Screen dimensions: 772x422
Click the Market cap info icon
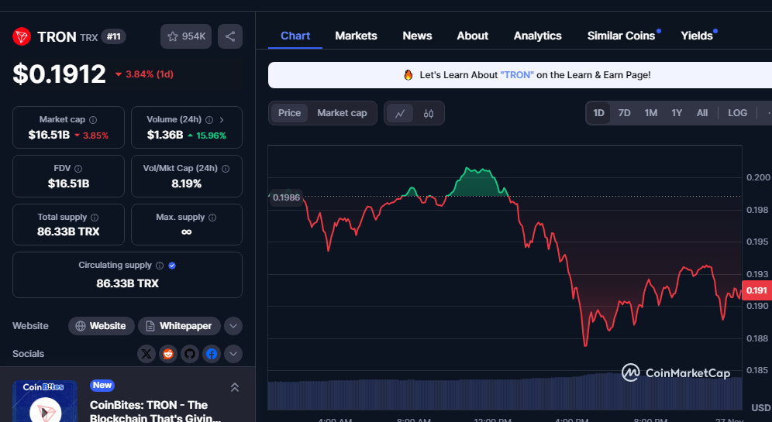tap(93, 120)
